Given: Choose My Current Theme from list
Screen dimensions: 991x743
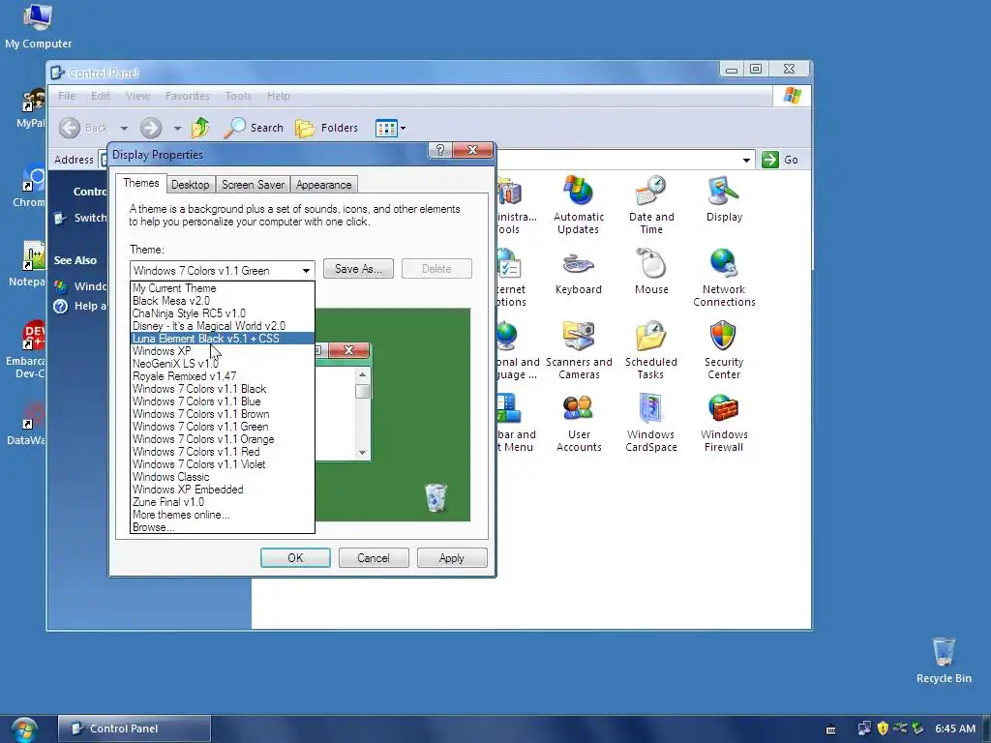Looking at the screenshot, I should pos(222,288).
